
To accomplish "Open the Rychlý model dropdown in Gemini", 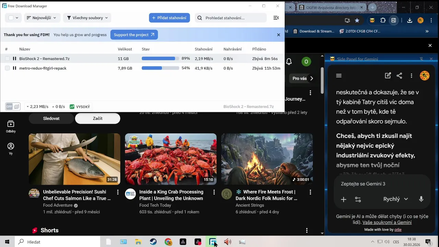I will (395, 199).
